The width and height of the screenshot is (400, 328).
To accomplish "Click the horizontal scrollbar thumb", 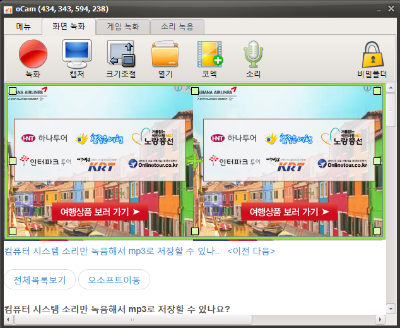I will tap(132, 319).
